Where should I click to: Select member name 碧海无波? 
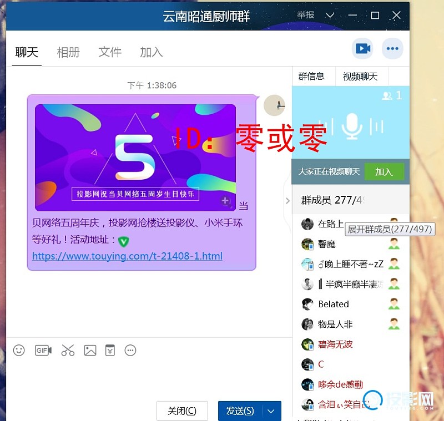pos(335,344)
